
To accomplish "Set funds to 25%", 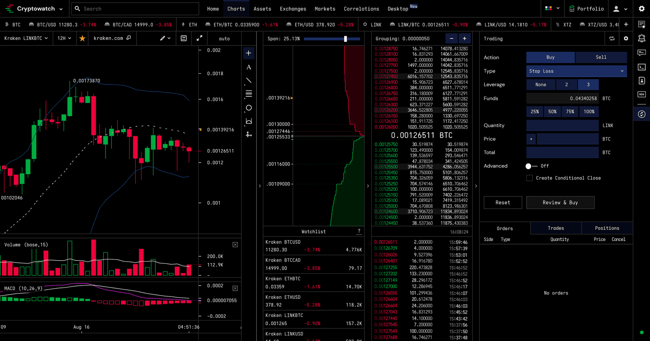I will coord(535,112).
